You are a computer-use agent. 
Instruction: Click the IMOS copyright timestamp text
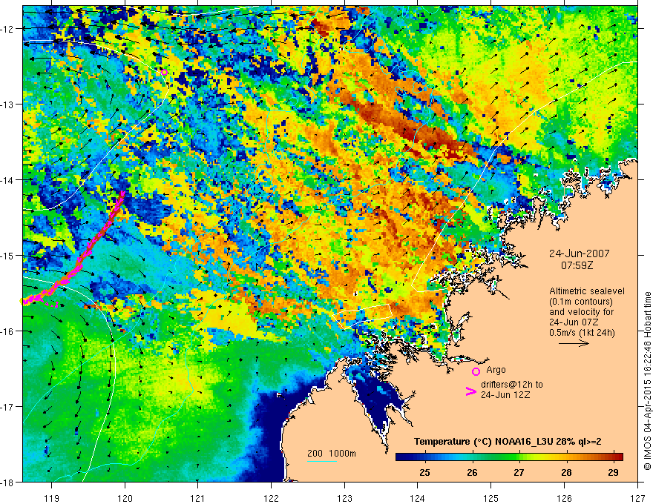(x=647, y=381)
